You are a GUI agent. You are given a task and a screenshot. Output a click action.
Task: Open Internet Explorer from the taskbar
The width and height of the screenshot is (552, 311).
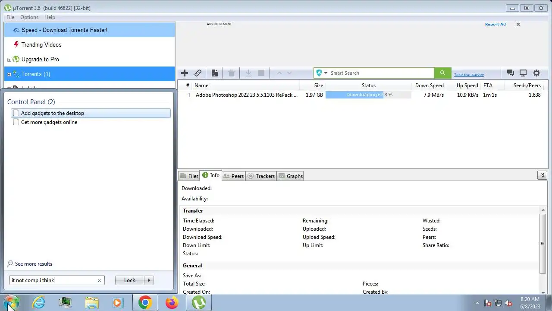39,302
